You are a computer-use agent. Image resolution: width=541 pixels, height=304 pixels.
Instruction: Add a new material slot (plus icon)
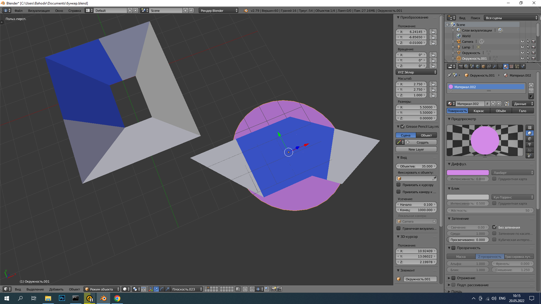[531, 85]
